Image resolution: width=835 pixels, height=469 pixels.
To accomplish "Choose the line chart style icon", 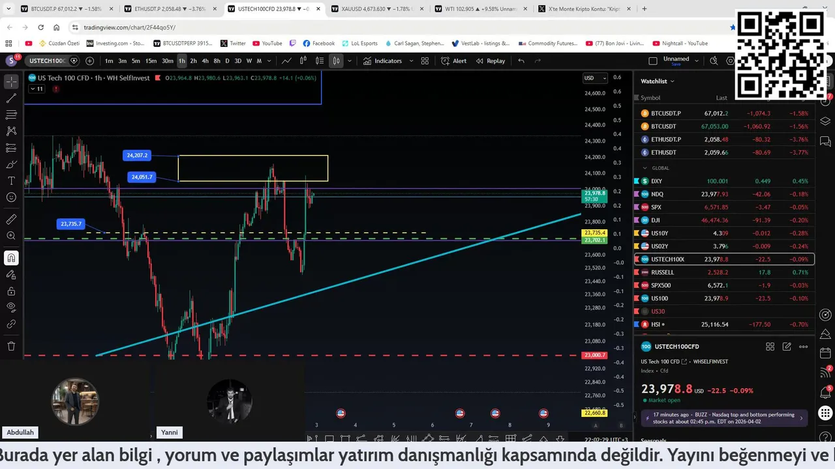I will coord(286,61).
